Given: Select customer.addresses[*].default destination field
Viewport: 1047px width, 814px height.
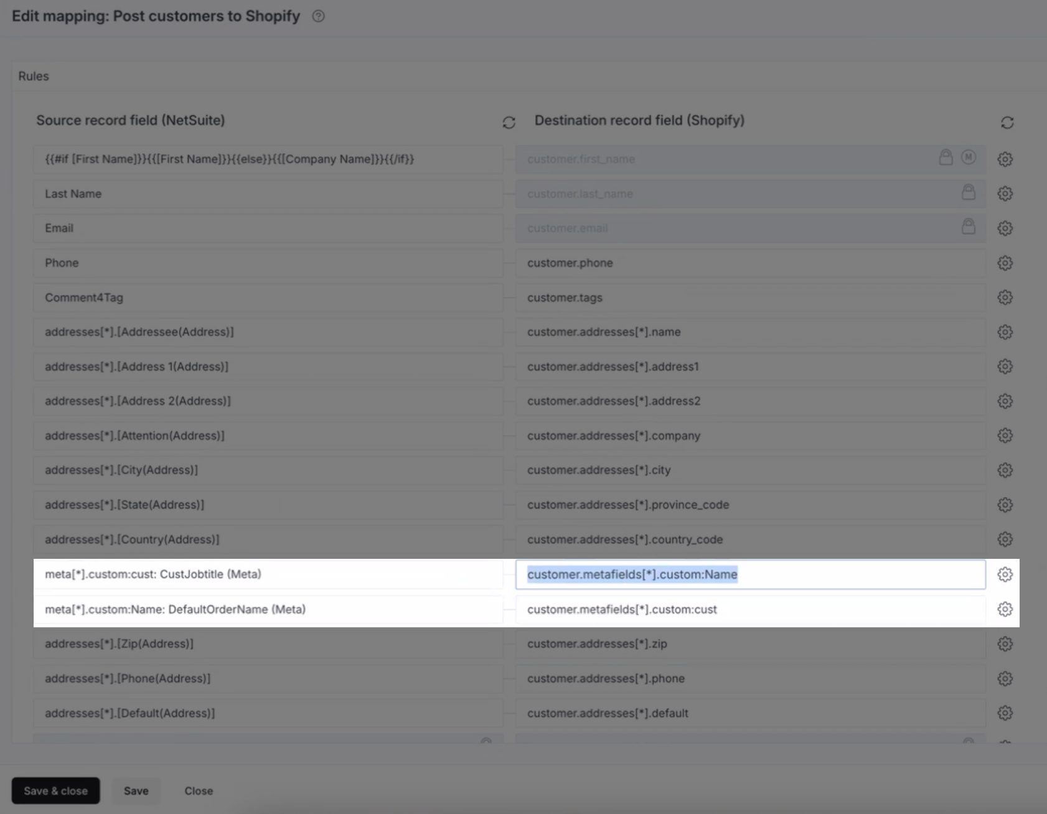Looking at the screenshot, I should (751, 713).
